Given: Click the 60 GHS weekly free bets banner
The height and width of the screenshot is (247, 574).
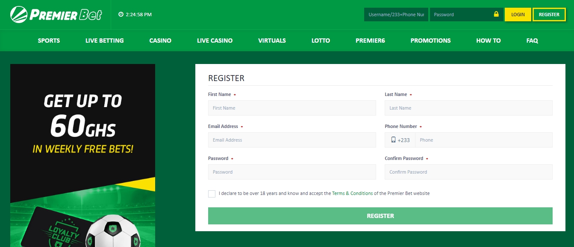Looking at the screenshot, I should pyautogui.click(x=83, y=155).
